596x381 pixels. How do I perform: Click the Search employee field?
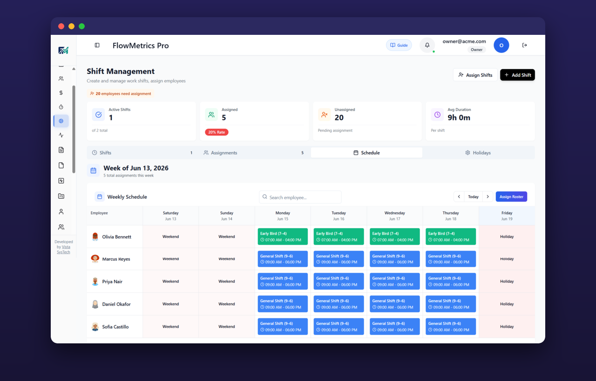click(300, 197)
